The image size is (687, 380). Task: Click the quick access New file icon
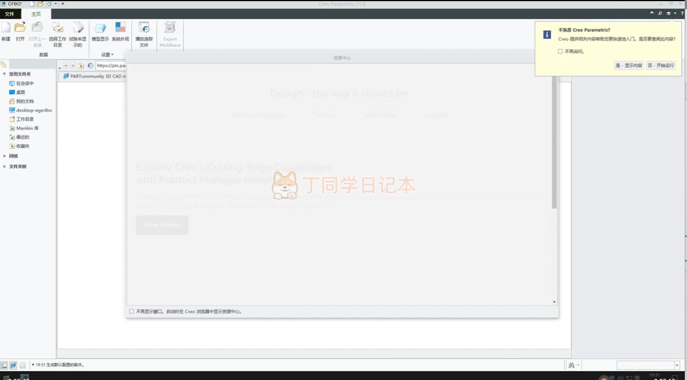32,3
